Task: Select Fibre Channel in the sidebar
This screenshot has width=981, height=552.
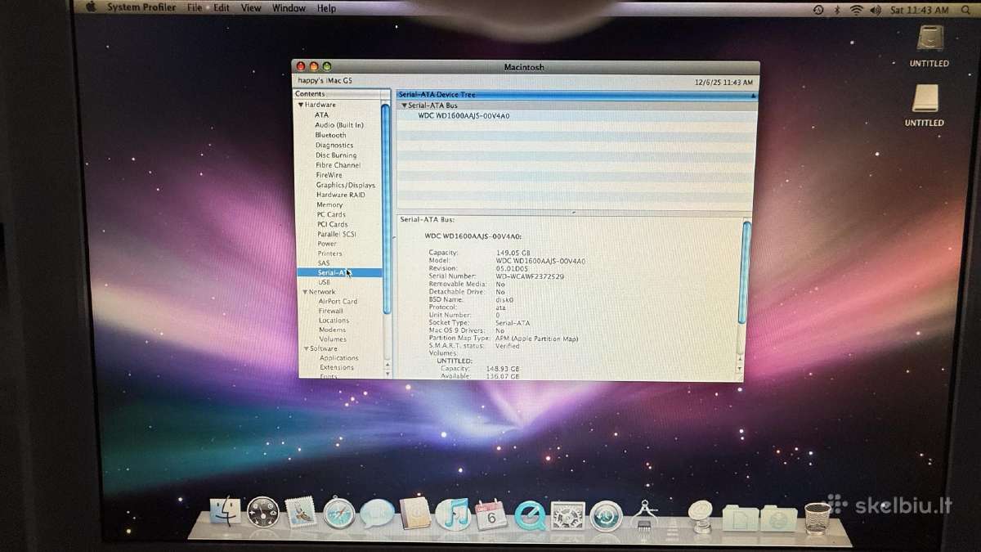Action: pyautogui.click(x=338, y=165)
